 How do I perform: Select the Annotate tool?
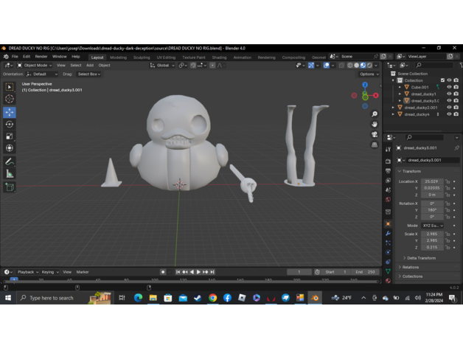(10, 161)
